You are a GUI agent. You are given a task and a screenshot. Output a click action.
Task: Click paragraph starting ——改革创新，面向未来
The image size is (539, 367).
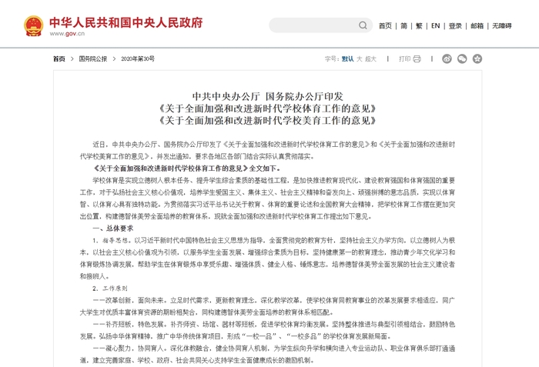tap(267, 306)
